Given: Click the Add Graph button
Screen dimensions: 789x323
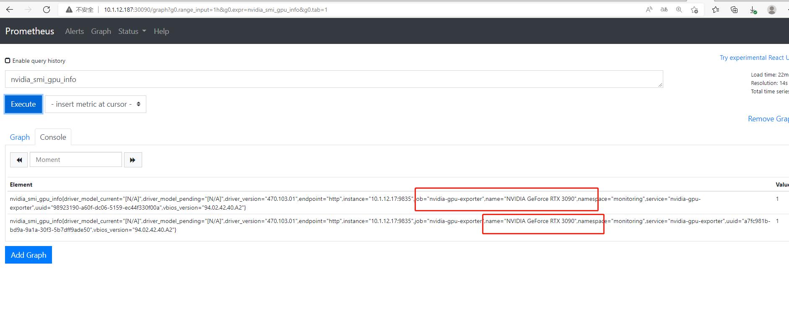Looking at the screenshot, I should pyautogui.click(x=29, y=255).
